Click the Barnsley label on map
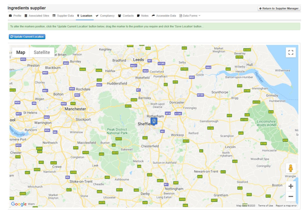This screenshot has height=212, width=308. tap(144, 98)
